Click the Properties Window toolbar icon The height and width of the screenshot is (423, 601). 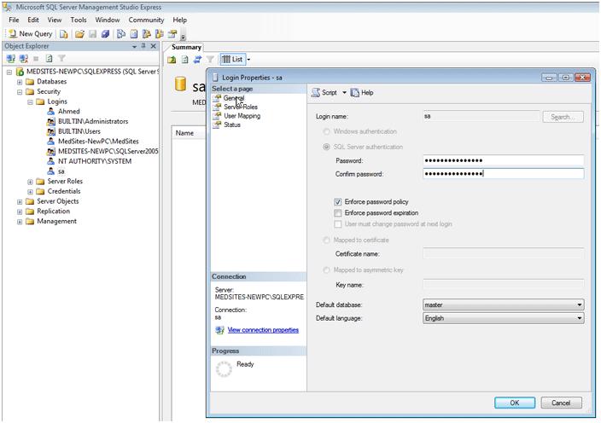(172, 34)
